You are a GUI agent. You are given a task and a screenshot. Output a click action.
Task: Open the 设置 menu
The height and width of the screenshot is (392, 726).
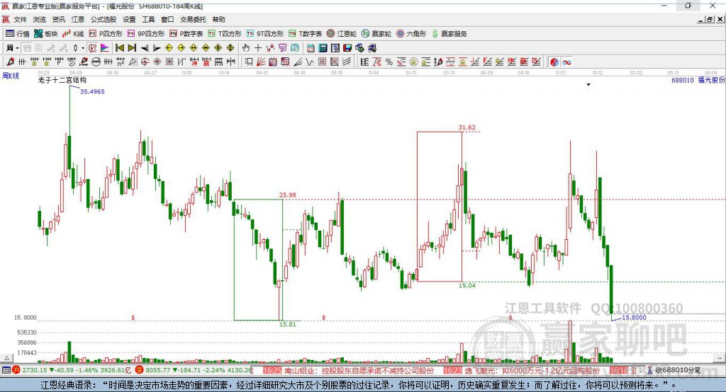point(129,19)
